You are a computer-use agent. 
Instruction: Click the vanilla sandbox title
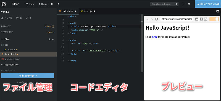[x=5, y=12]
